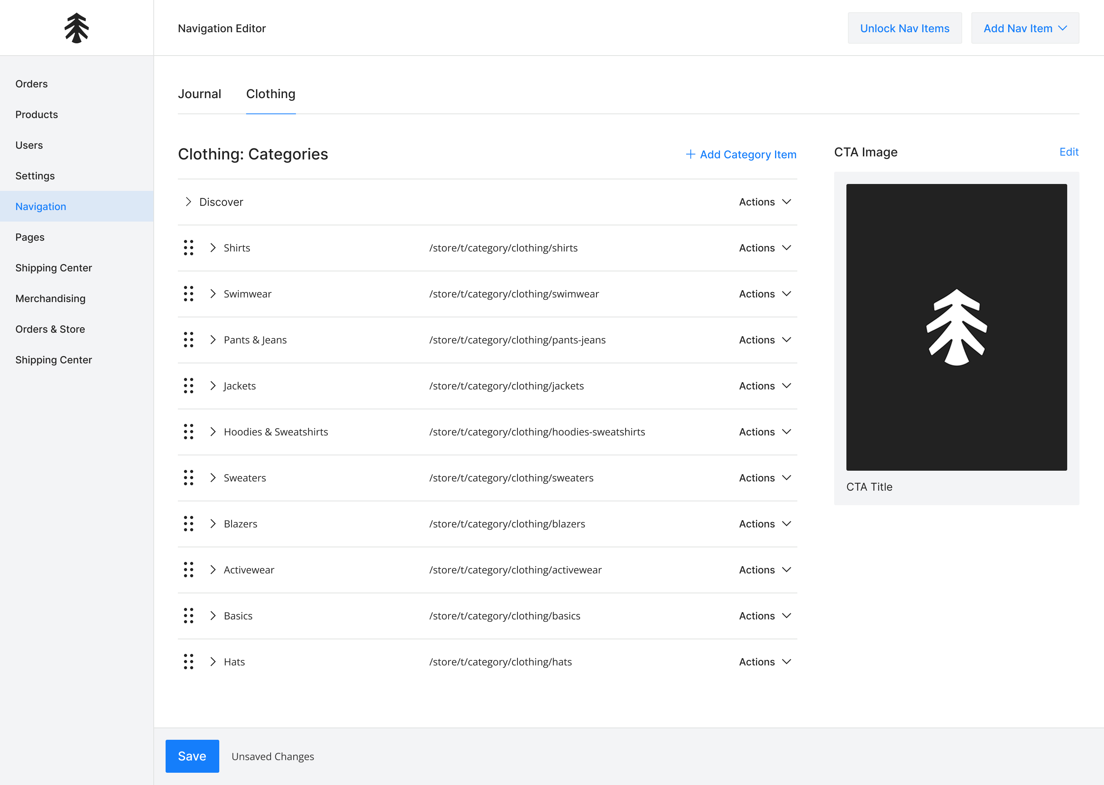Expand the Pants & Jeans category
Image resolution: width=1104 pixels, height=785 pixels.
pos(213,340)
